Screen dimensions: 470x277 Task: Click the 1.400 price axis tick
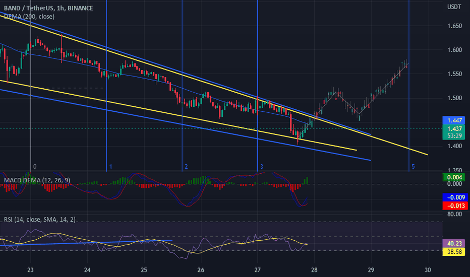[454, 146]
